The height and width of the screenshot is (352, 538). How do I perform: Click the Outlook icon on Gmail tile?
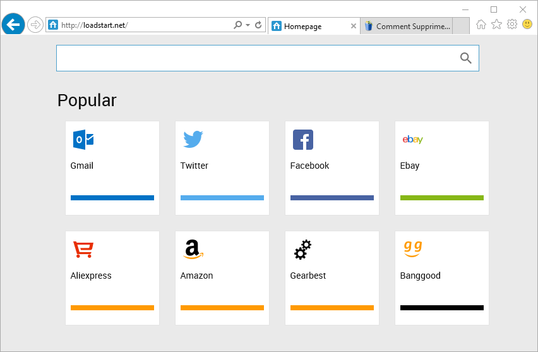(x=83, y=140)
